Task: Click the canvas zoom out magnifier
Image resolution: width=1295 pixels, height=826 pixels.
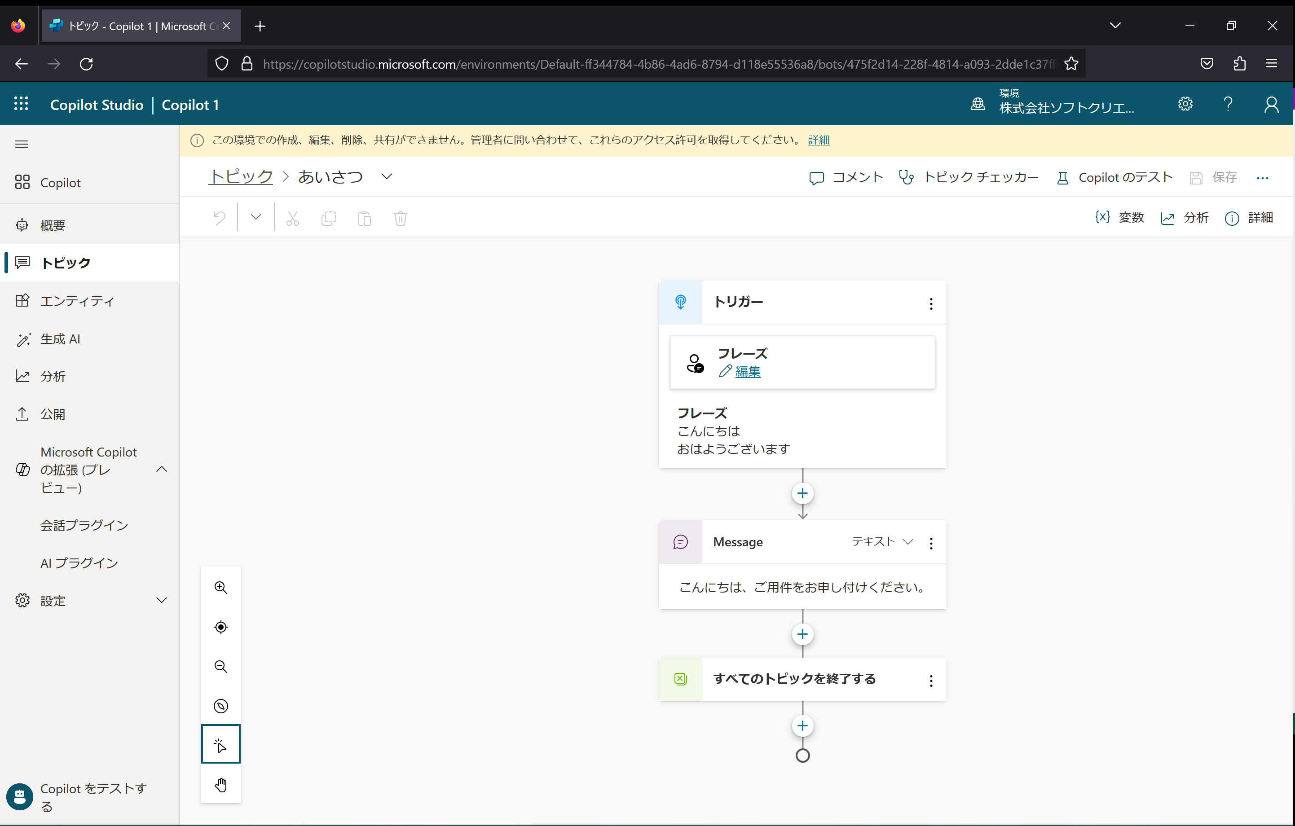Action: (220, 666)
